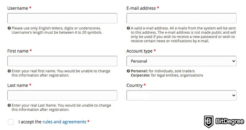This screenshot has width=246, height=130.
Task: Focus the E-mail address input field
Action: [x=181, y=18]
